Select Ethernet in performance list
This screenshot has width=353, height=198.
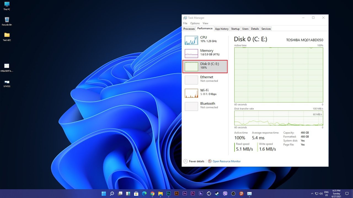(205, 80)
